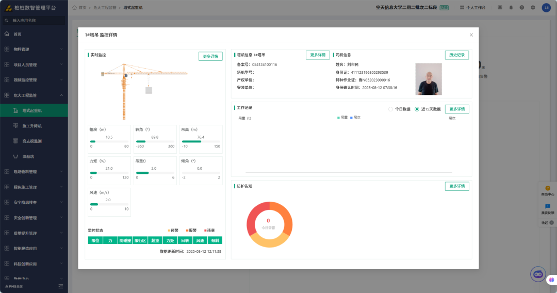Toggle the 吊重 legend in work record chart
This screenshot has width=557, height=293.
[342, 118]
